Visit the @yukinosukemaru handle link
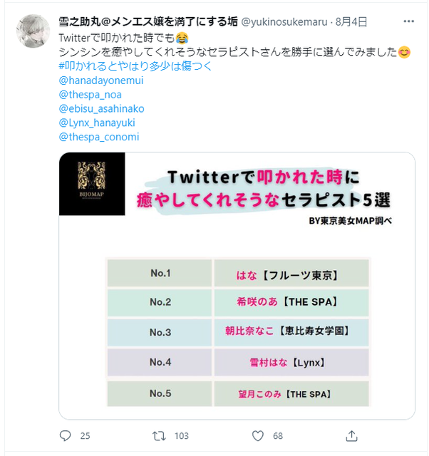 (x=284, y=22)
